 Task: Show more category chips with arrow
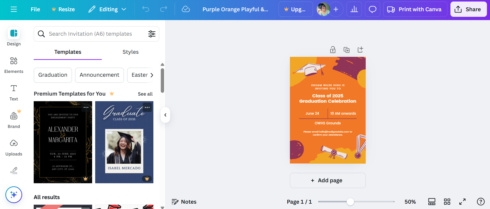152,75
